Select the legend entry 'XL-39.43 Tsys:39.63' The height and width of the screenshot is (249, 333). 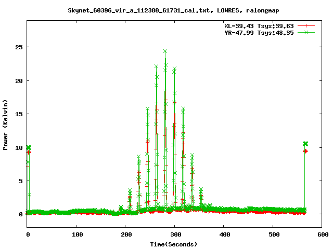tap(259, 26)
